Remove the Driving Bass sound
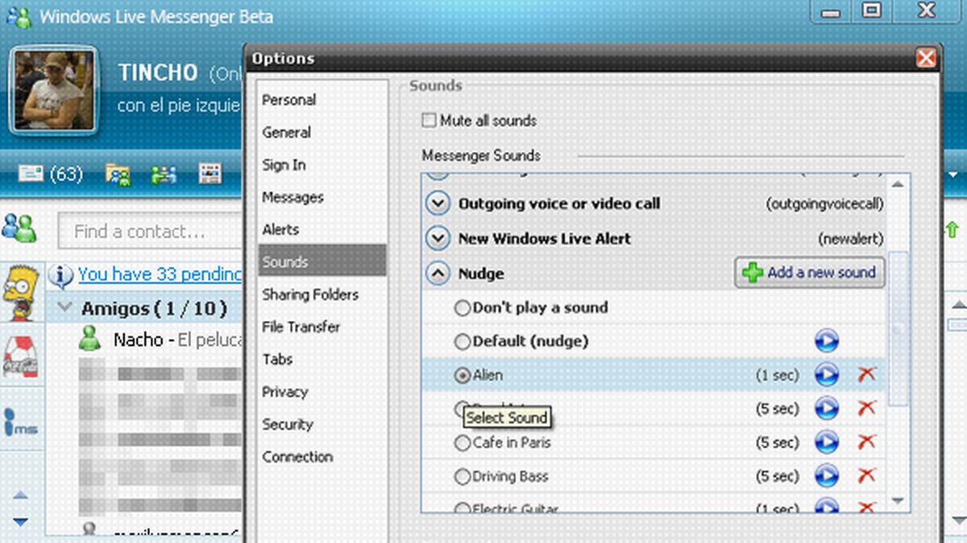 coord(866,476)
